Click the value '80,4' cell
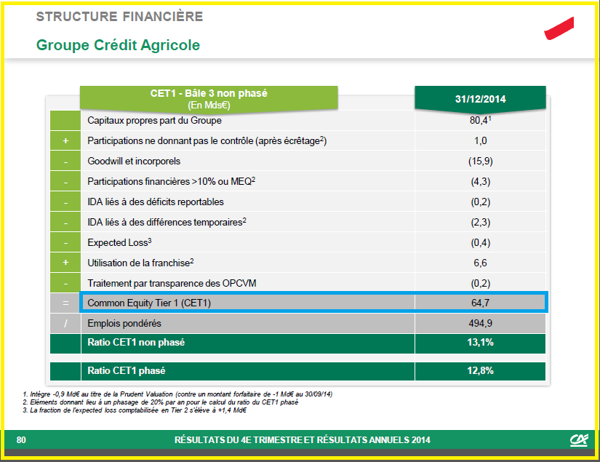Viewport: 600px width, 462px height. [480, 120]
